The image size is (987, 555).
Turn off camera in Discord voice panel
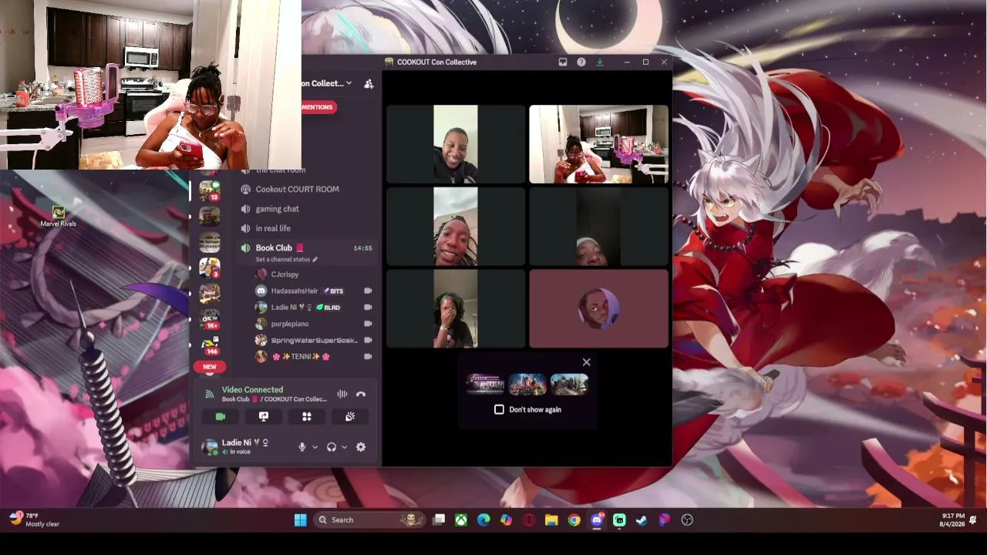(221, 416)
